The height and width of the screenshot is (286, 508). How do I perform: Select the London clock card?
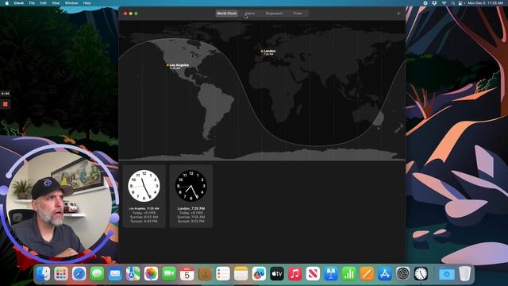[191, 196]
